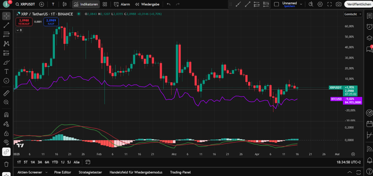Click the red Verkauf price button
373x176 pixels.
pos(24,22)
